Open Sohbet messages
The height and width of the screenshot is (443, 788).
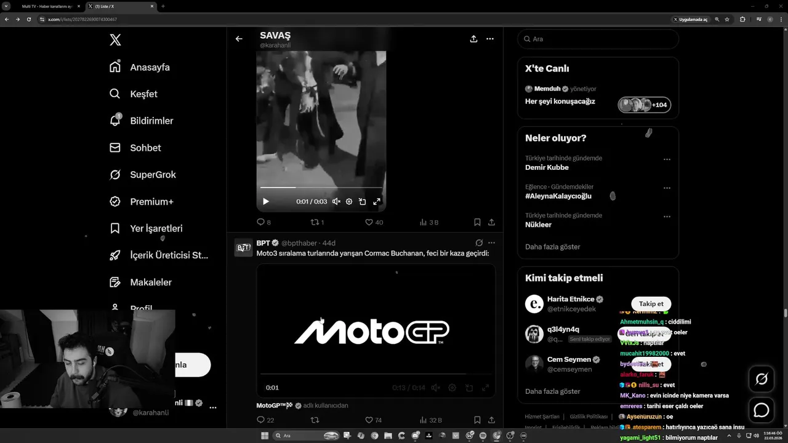(x=135, y=148)
